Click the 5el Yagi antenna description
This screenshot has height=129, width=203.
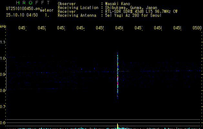[x=133, y=15]
